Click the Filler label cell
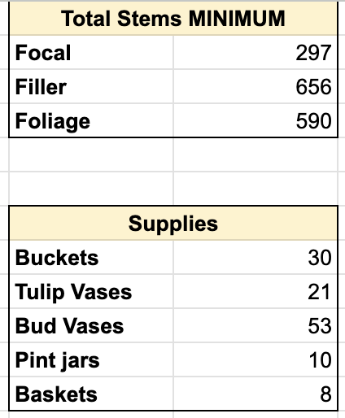This screenshot has height=418, width=345. (91, 86)
